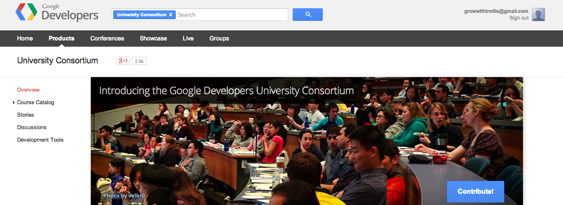Click the g+1 button
The width and height of the screenshot is (563, 205).
click(x=123, y=61)
